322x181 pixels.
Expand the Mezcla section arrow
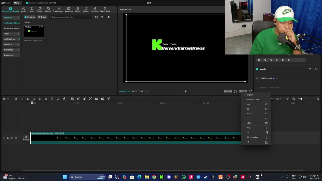coord(267,69)
